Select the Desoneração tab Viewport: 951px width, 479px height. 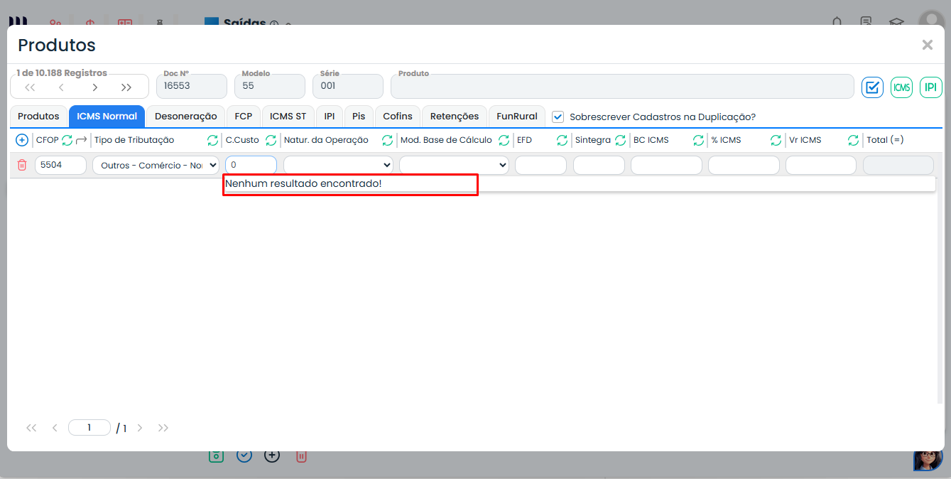tap(185, 117)
